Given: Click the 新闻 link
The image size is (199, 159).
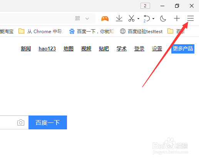Looking at the screenshot, I should 26,49.
